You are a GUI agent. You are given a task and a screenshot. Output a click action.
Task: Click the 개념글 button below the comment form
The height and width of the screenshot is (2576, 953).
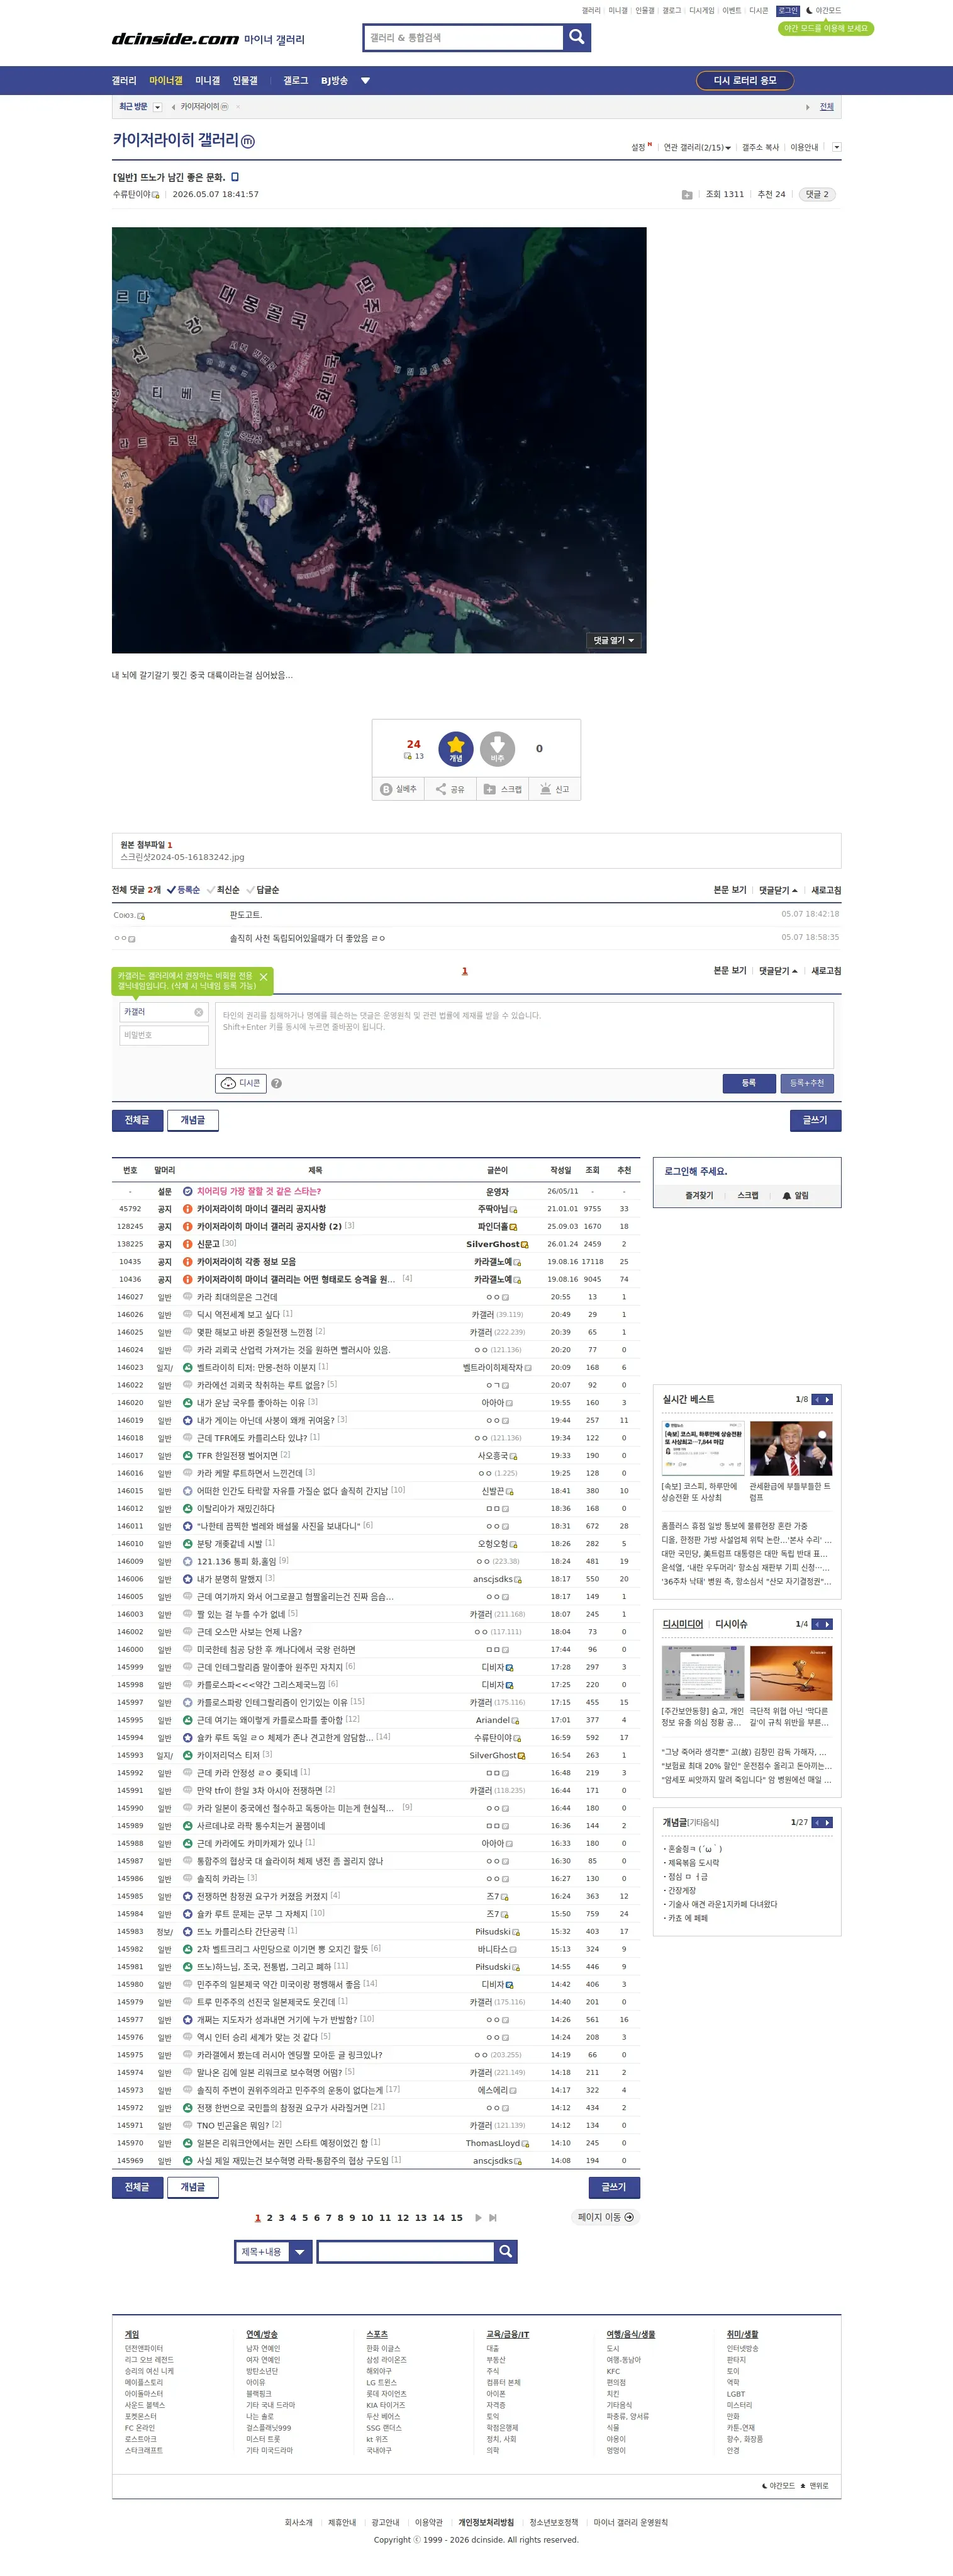[x=192, y=1120]
